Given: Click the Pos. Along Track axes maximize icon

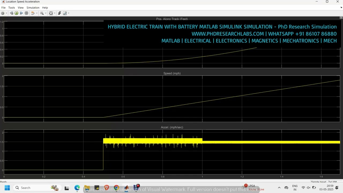Looking at the screenshot, I should (341, 18).
